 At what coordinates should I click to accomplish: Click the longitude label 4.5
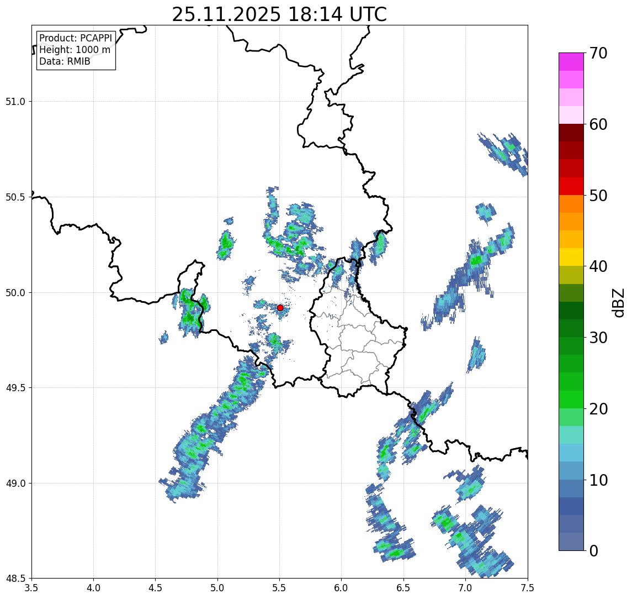(156, 588)
